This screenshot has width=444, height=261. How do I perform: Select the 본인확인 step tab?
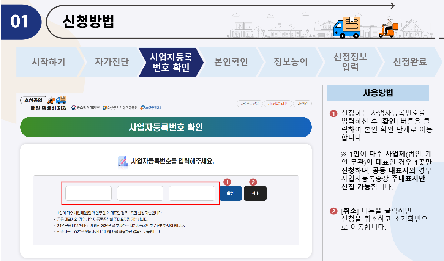tap(231, 62)
